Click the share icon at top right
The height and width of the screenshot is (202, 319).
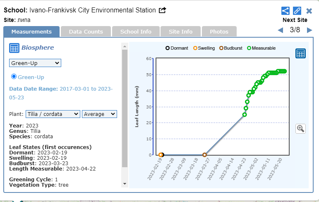(x=285, y=11)
